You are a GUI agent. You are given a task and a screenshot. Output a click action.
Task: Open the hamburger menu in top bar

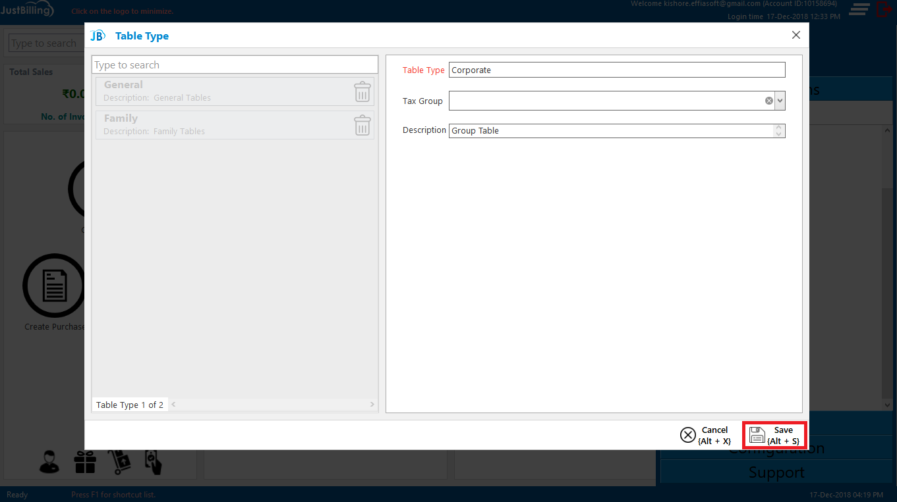[859, 9]
